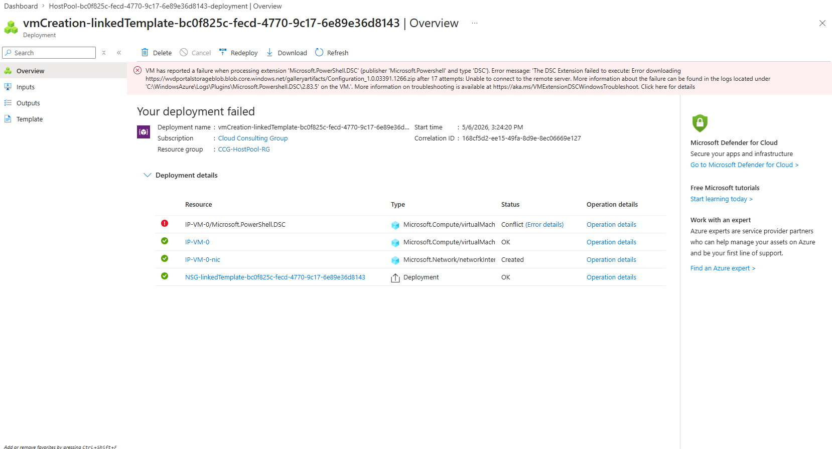Select the truncated Deployment name value

[314, 127]
